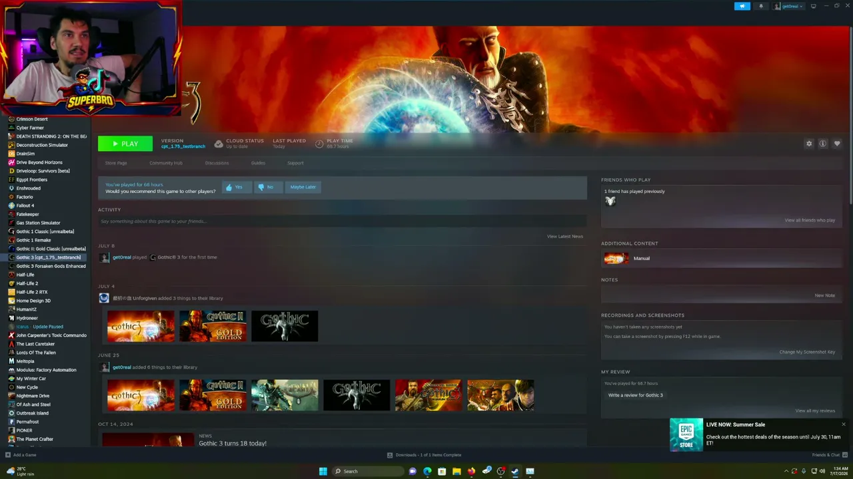853x479 pixels.
Task: Click the weather widget in taskbar
Action: point(20,471)
